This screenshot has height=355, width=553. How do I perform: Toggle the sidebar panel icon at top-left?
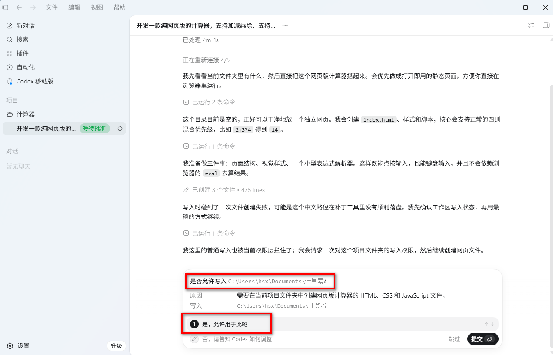pos(5,7)
